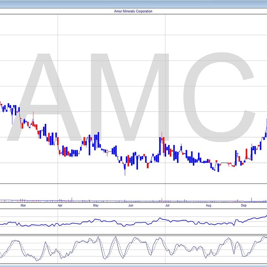Click the Amur Minerals Corporation chart title
The width and height of the screenshot is (267, 267).
(x=133, y=11)
